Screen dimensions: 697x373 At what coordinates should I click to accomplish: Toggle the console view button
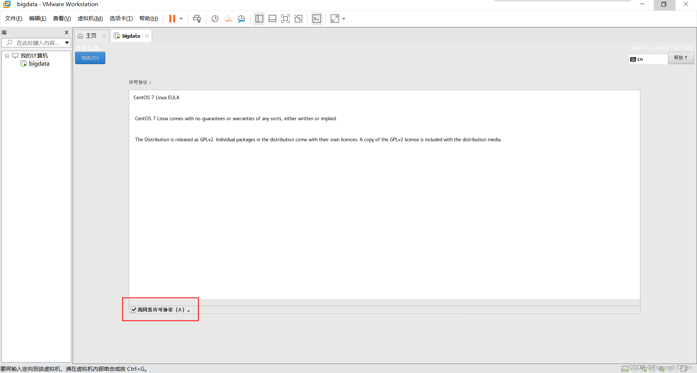point(317,19)
